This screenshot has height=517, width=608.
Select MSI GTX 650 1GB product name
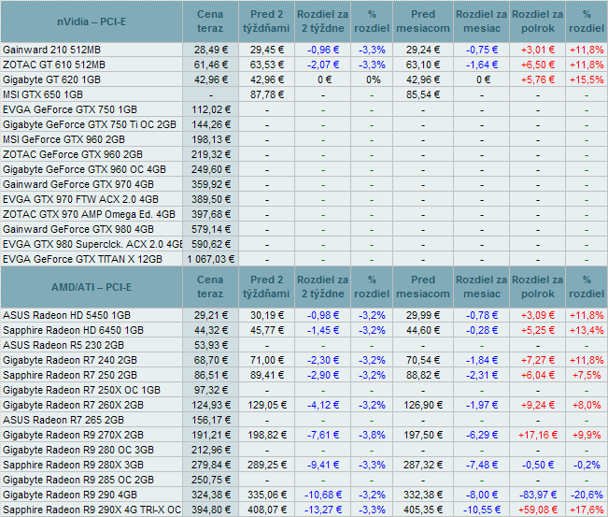tap(43, 94)
